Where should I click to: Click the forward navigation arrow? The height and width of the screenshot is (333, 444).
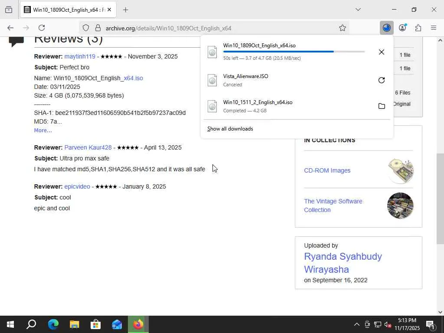point(26,28)
